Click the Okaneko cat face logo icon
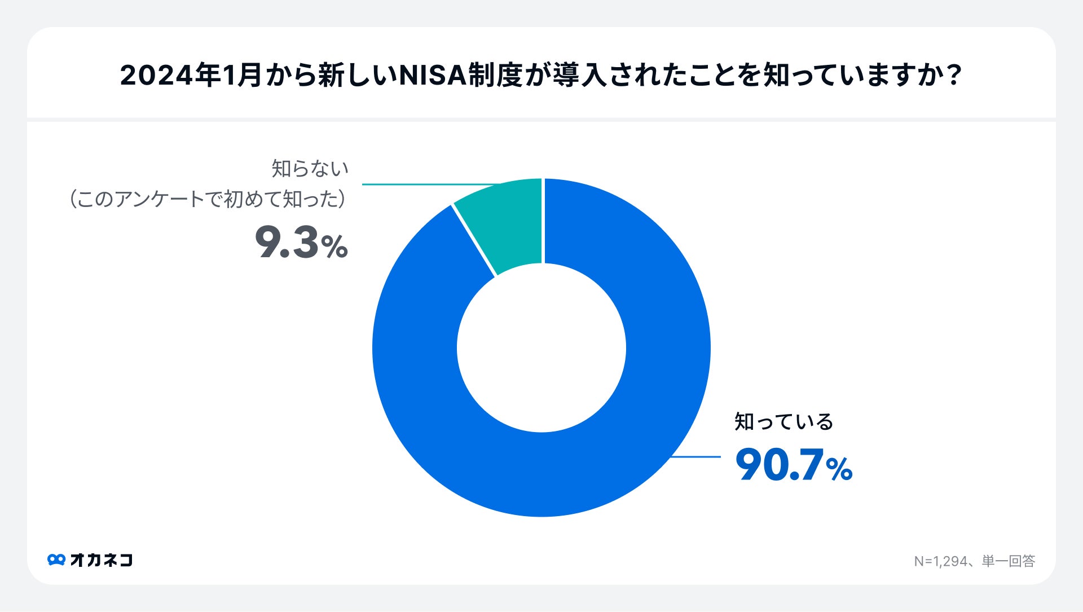This screenshot has width=1083, height=612. click(56, 560)
